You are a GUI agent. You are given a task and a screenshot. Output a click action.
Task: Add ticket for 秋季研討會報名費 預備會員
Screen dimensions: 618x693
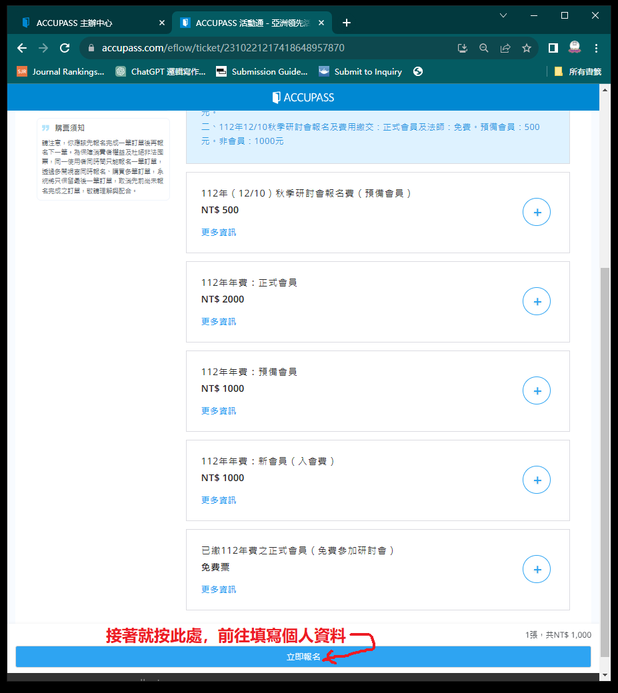pyautogui.click(x=537, y=213)
